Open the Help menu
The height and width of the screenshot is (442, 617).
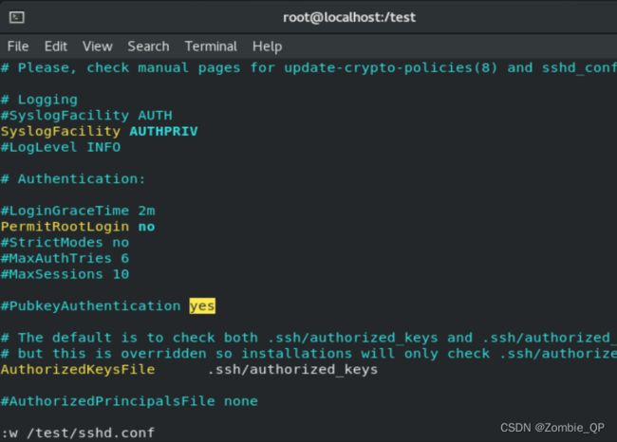(x=267, y=46)
